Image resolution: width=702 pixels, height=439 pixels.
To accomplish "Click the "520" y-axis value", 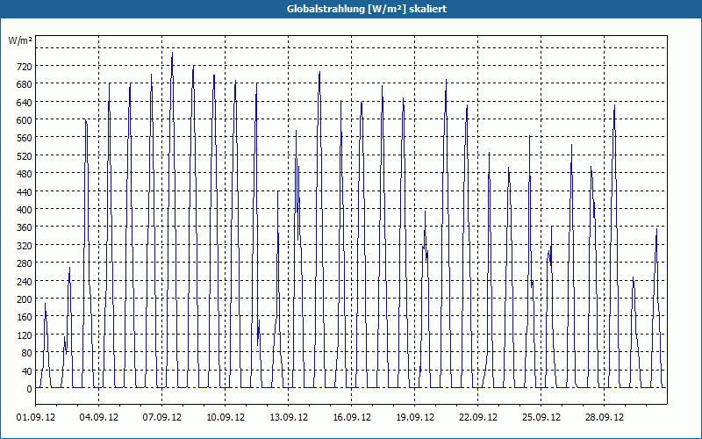I will [x=25, y=156].
